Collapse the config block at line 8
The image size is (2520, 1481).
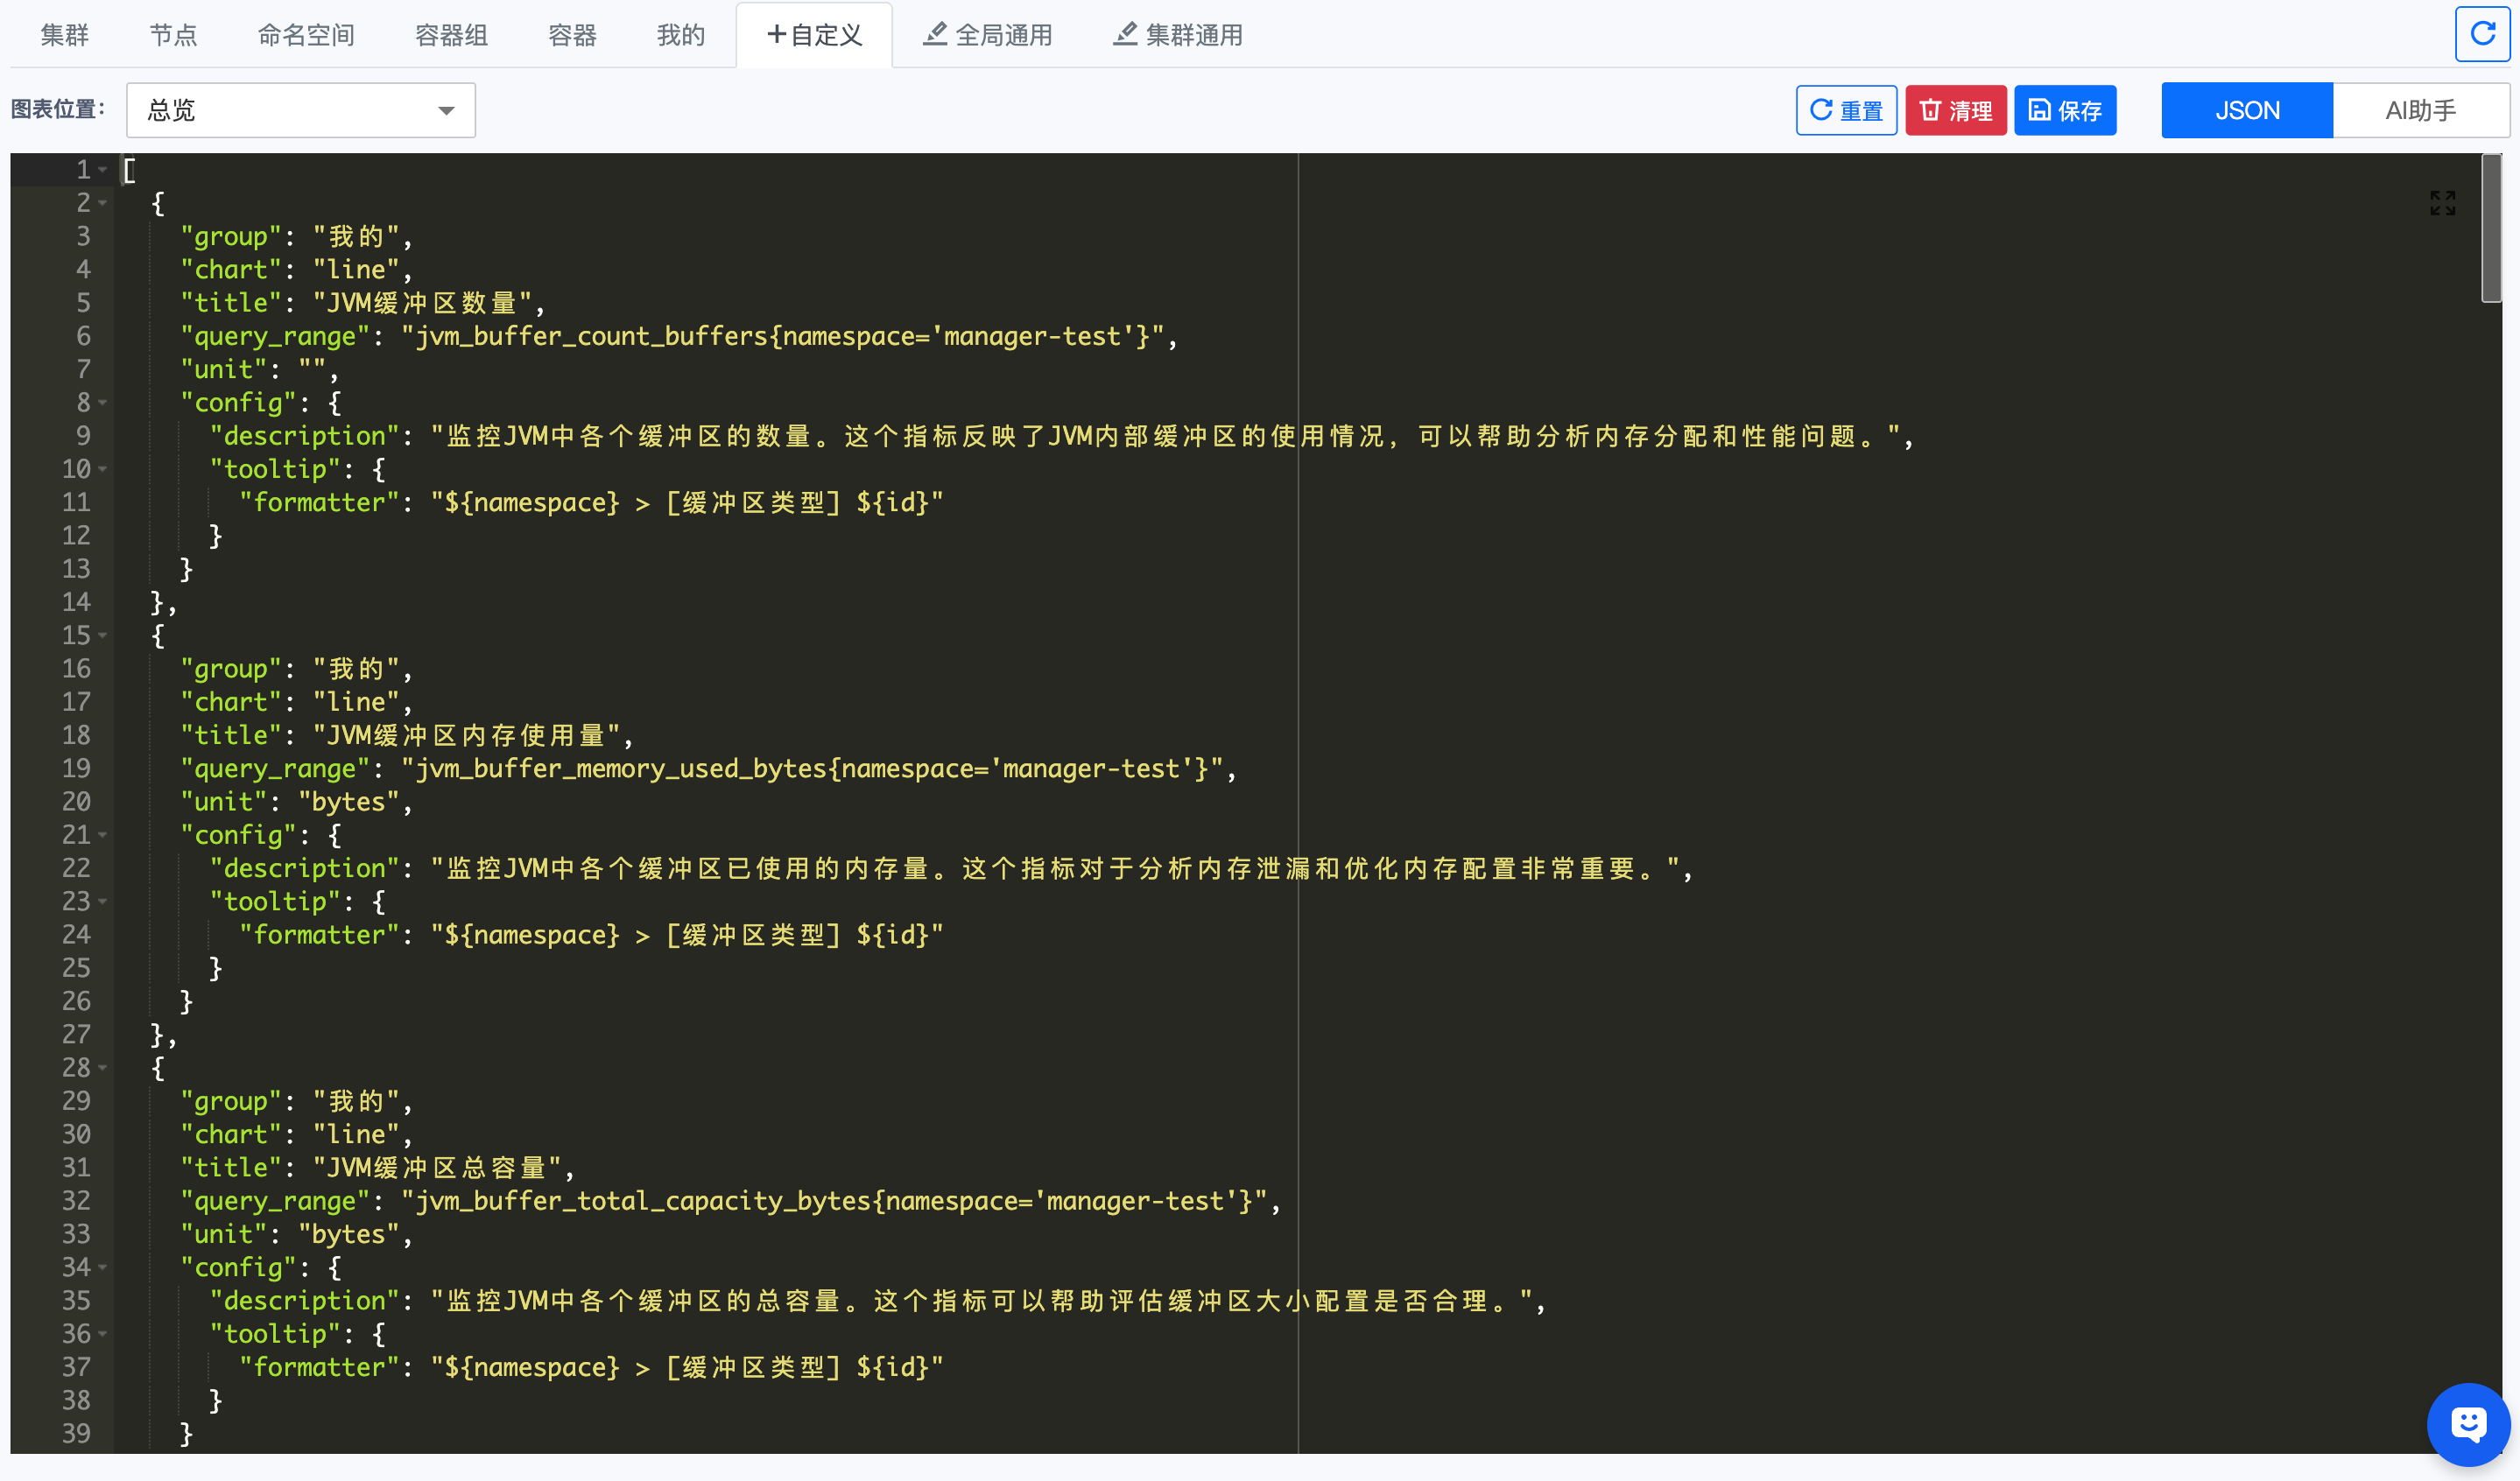[102, 403]
